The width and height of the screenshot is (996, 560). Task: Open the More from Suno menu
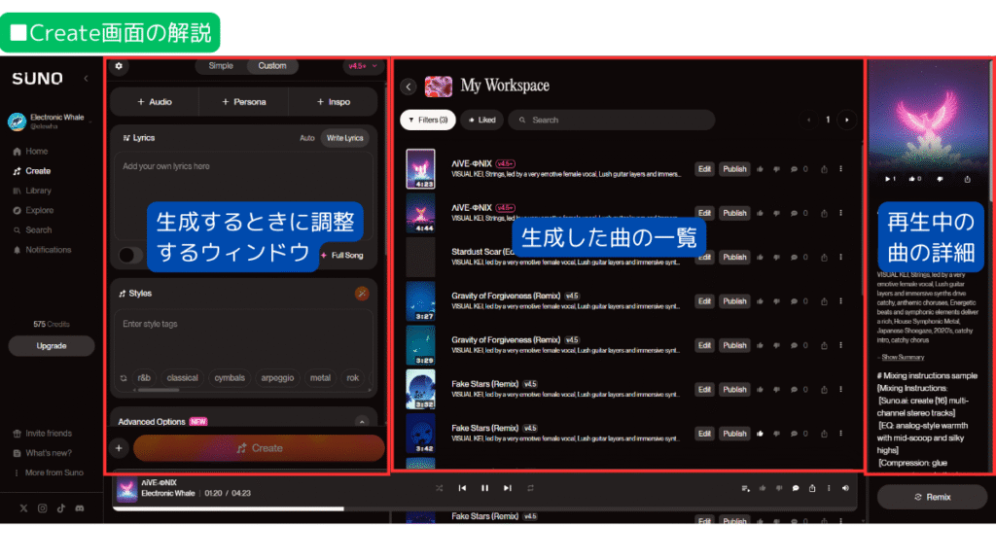tap(49, 473)
